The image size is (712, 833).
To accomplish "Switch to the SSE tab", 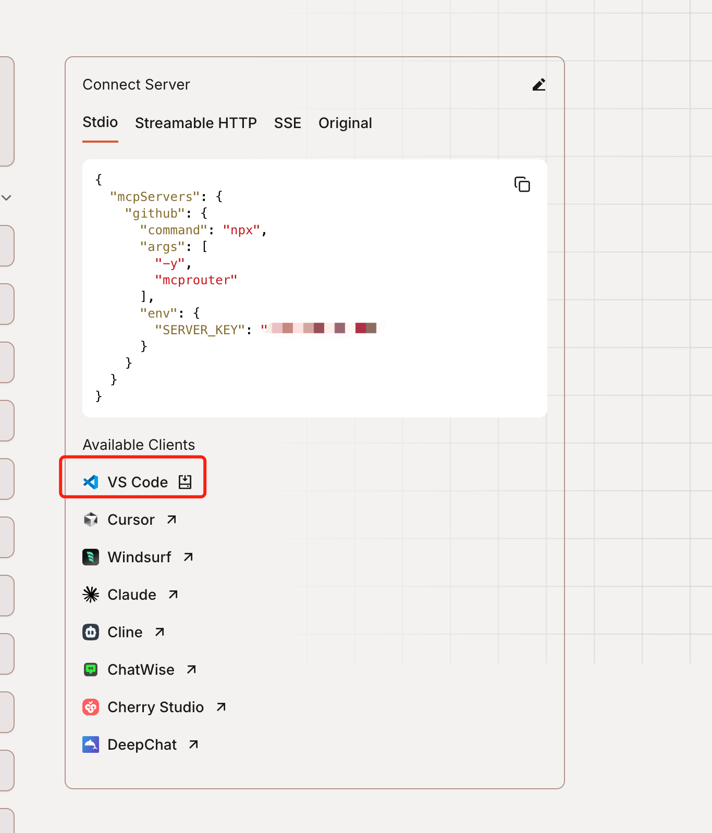I will coord(288,123).
